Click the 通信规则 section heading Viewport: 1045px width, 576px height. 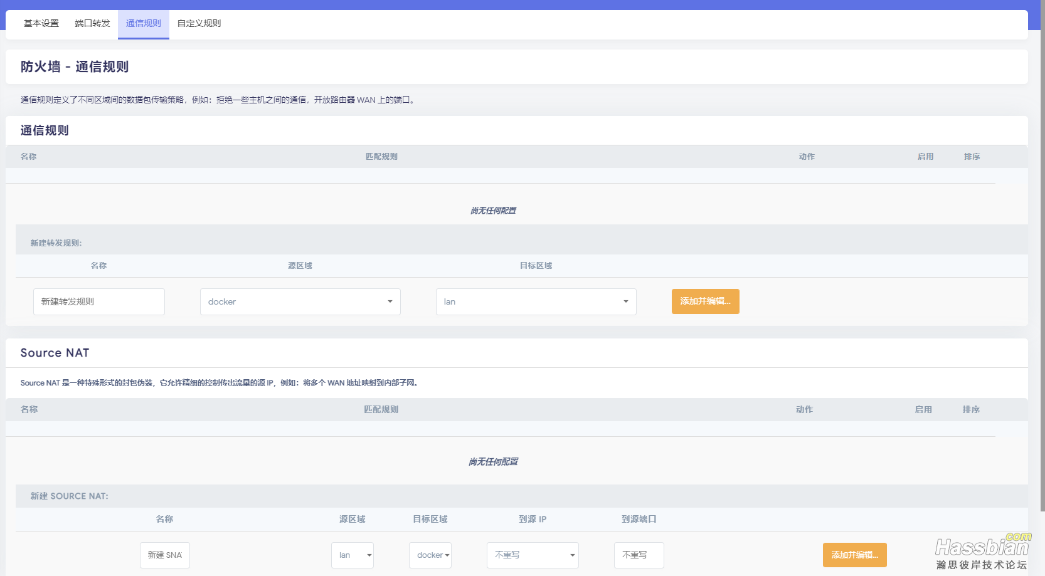click(x=45, y=130)
